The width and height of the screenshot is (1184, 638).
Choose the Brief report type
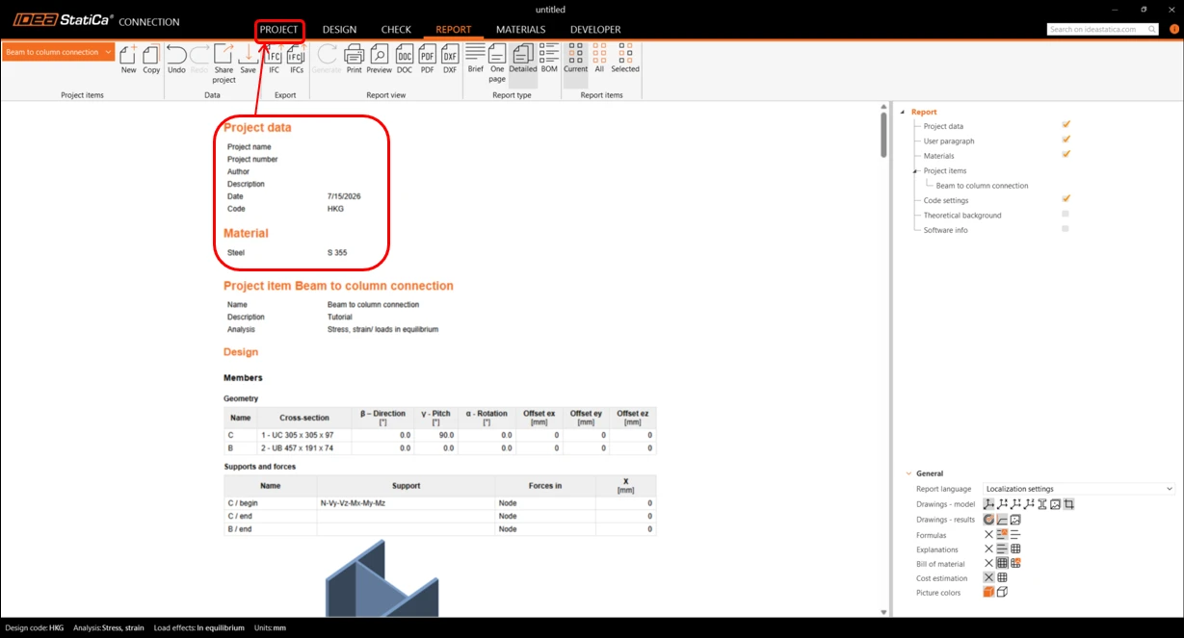click(x=476, y=59)
